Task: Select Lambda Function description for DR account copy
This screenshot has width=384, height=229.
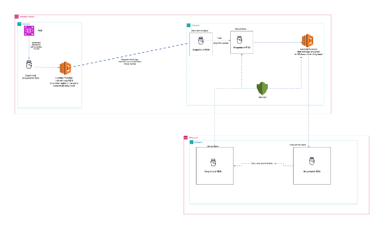Action: point(309,52)
